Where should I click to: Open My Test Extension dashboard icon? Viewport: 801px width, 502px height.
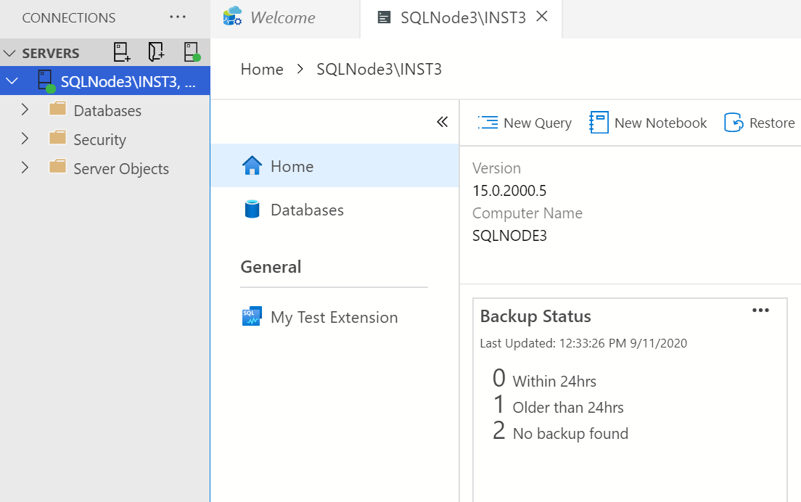[x=251, y=317]
